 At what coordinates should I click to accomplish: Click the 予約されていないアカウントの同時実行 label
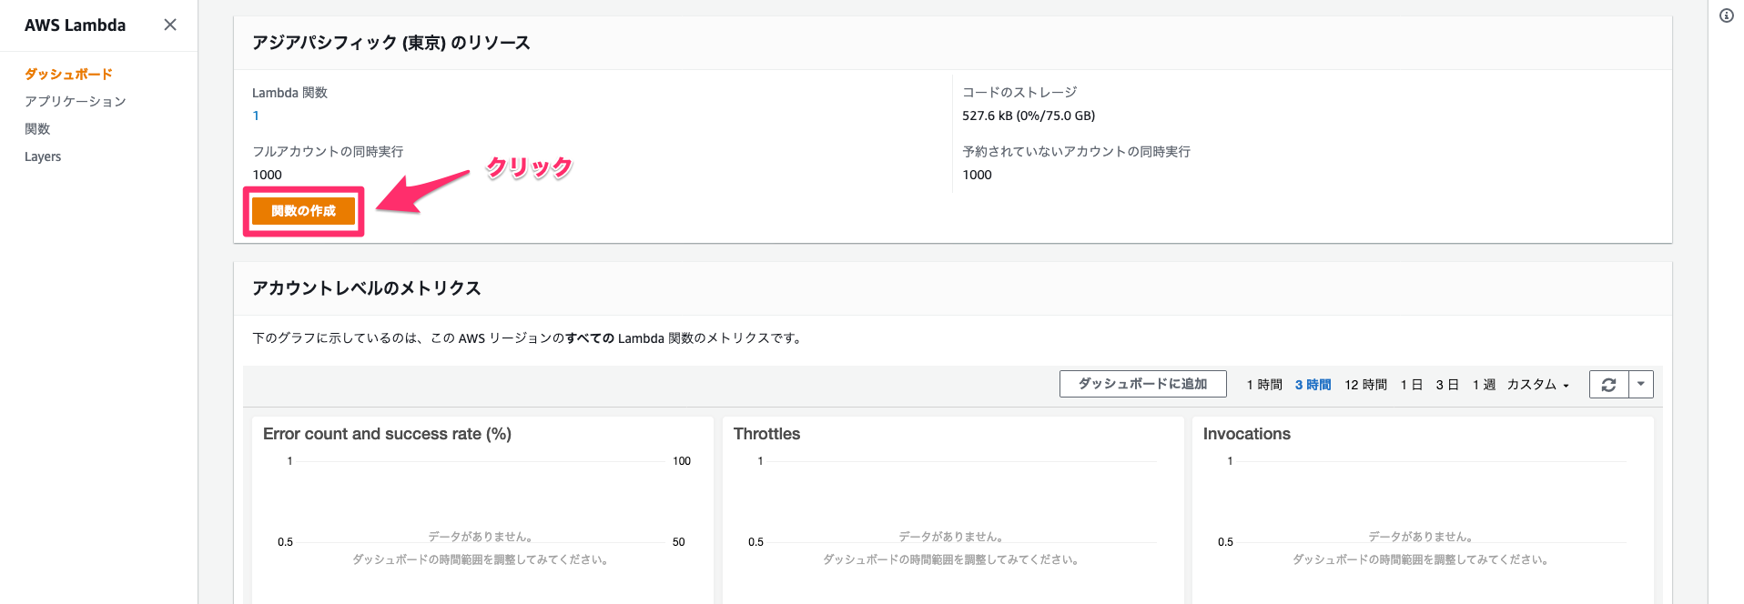(x=1076, y=151)
